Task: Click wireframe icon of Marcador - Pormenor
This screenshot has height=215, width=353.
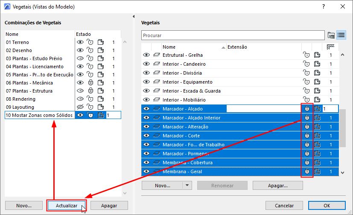Action: (317, 154)
